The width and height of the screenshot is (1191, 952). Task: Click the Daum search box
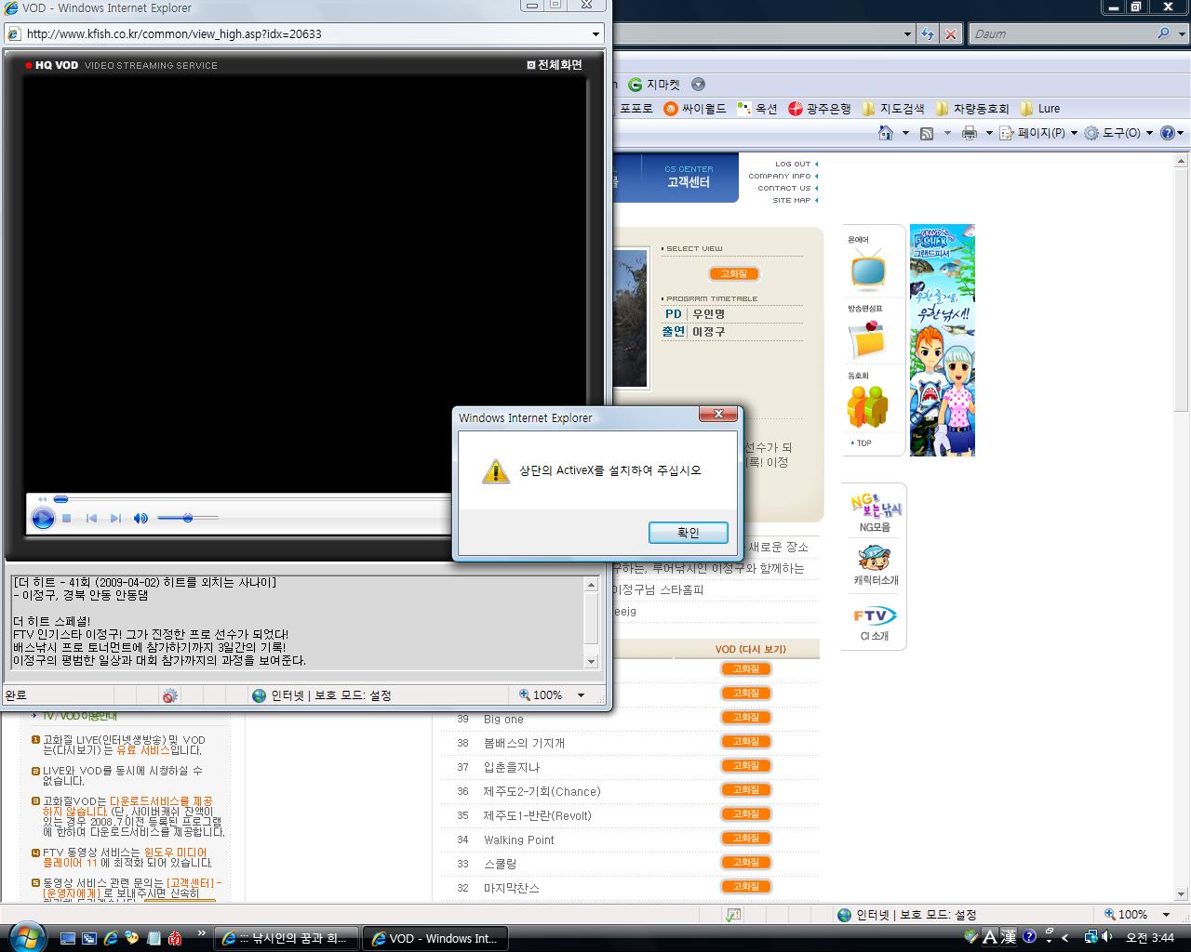(x=1061, y=33)
